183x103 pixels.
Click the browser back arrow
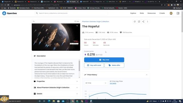coord(2,5)
